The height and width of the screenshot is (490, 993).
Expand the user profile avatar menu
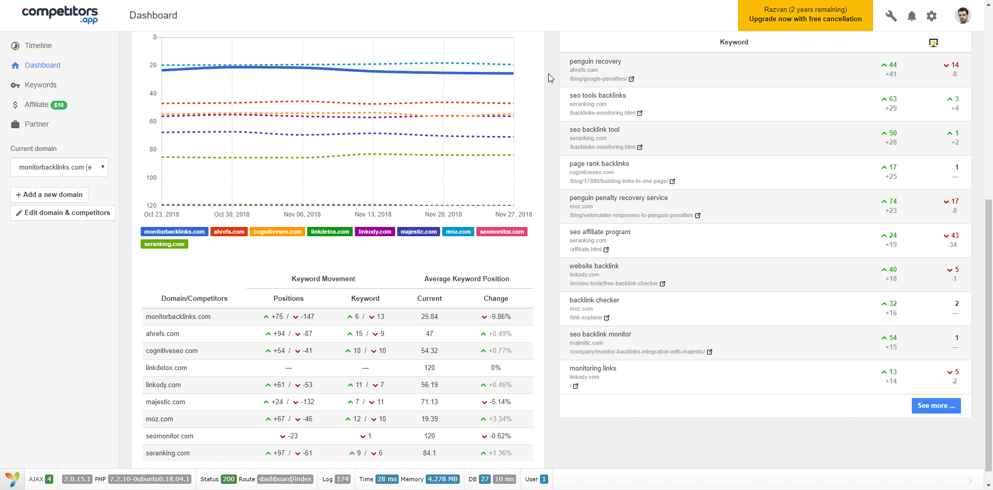[x=963, y=16]
